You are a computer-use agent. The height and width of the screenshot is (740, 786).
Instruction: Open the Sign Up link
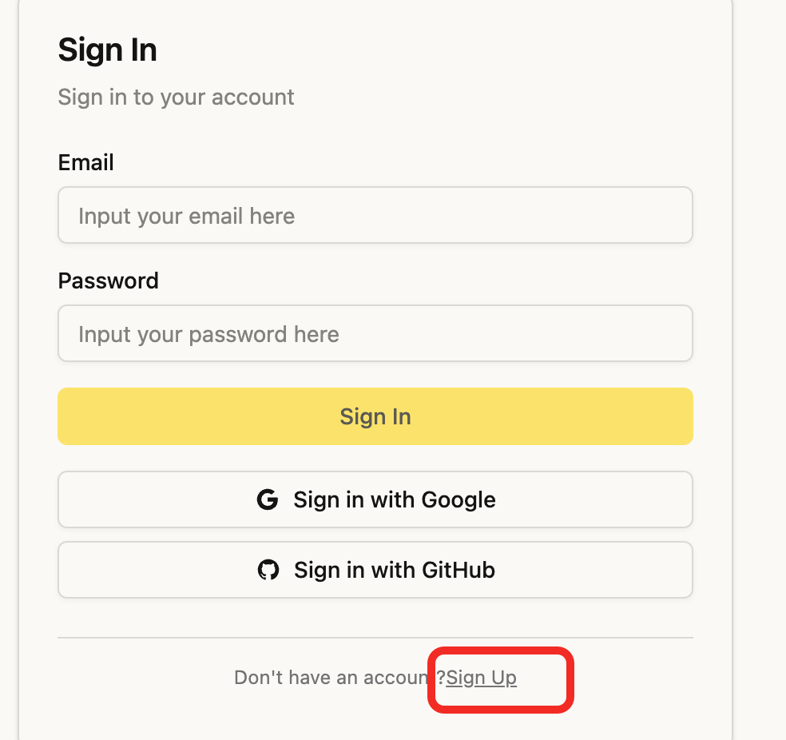[482, 678]
